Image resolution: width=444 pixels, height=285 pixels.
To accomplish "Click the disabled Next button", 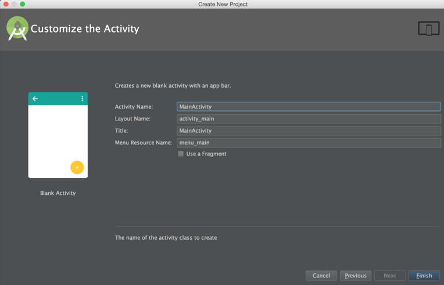I will [390, 276].
